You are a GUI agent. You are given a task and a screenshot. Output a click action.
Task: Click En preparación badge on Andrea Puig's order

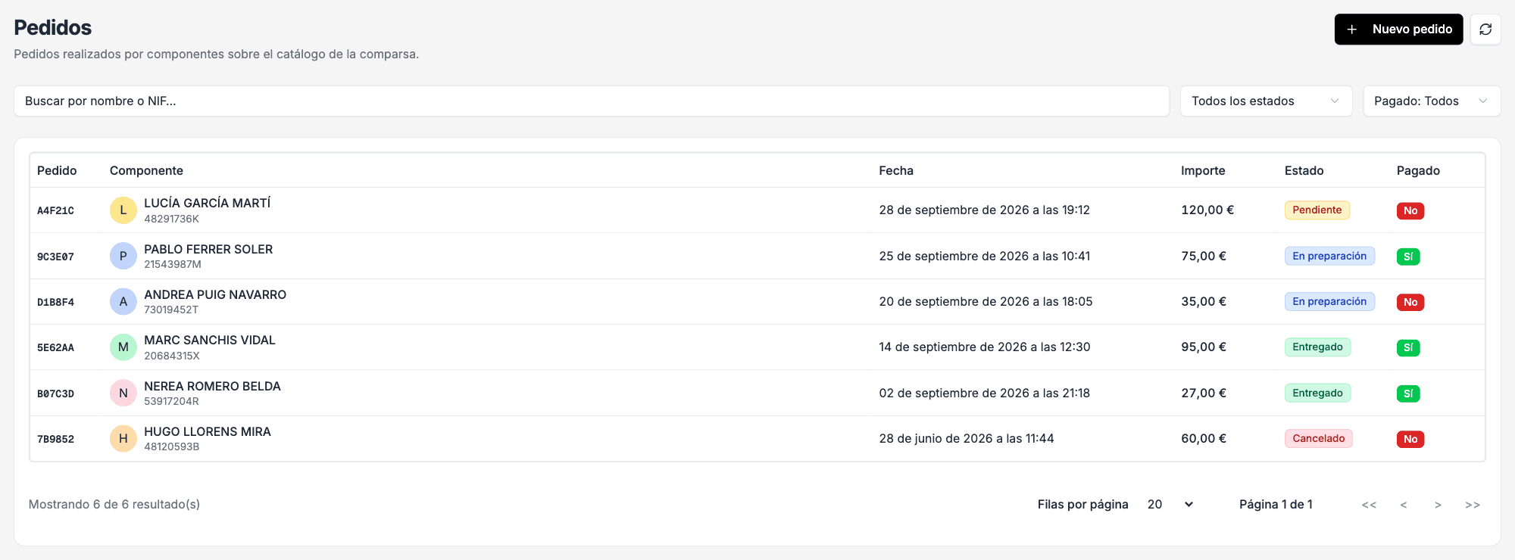1329,301
